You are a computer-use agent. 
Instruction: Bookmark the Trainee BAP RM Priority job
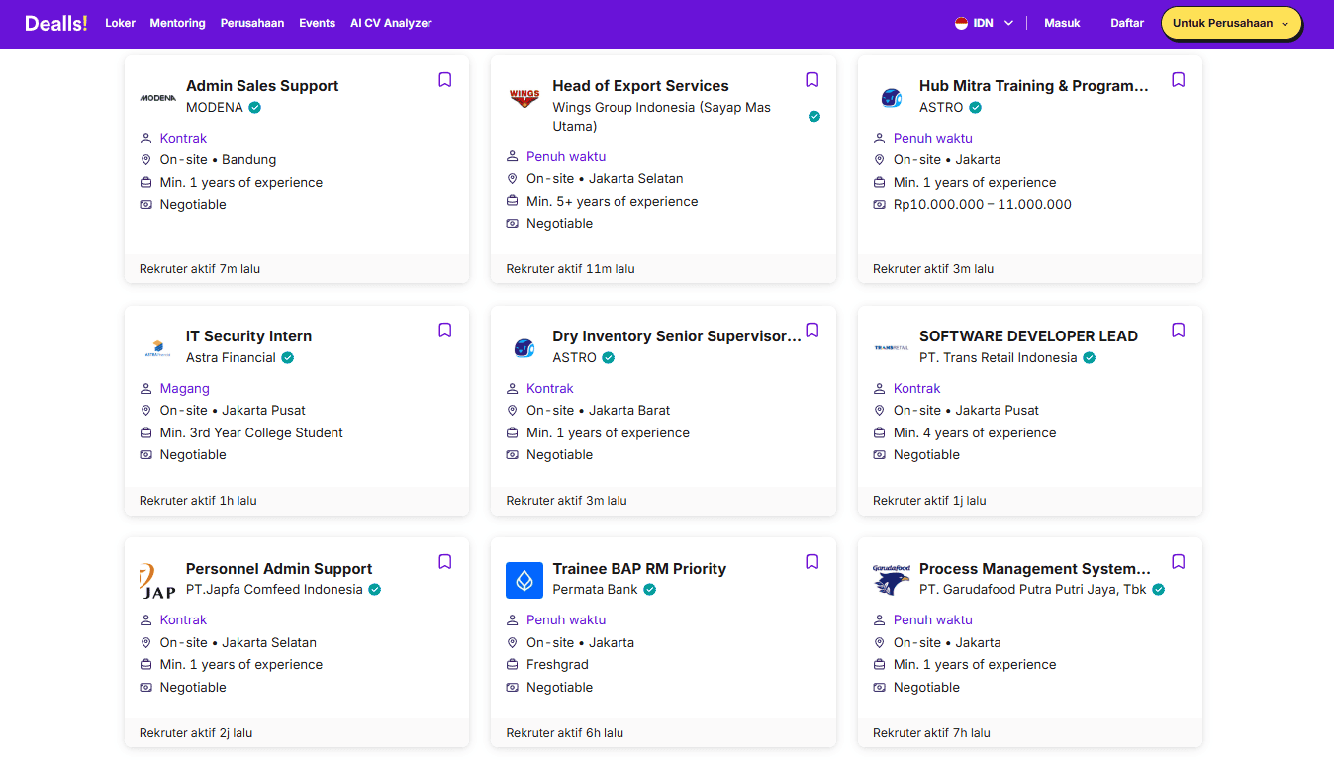(812, 562)
